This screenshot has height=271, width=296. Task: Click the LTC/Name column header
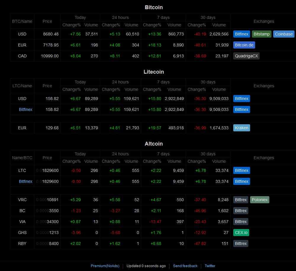(22, 86)
